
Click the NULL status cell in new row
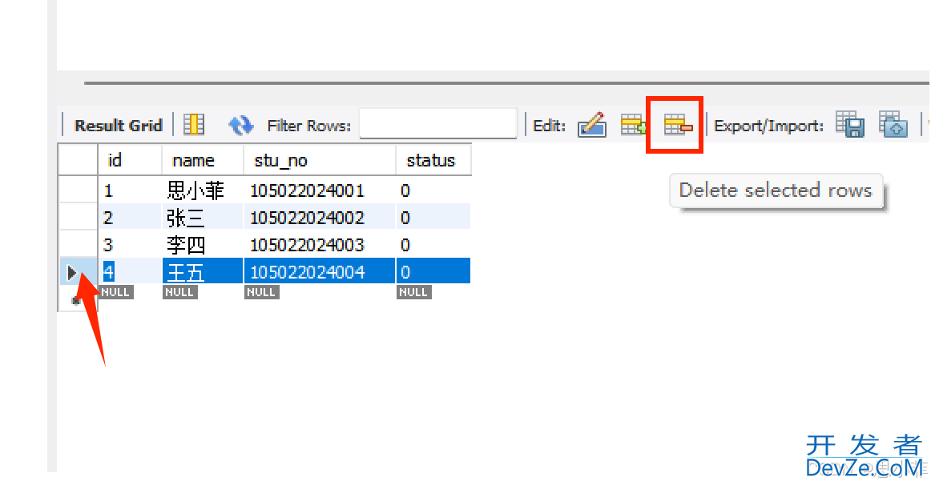coord(414,292)
